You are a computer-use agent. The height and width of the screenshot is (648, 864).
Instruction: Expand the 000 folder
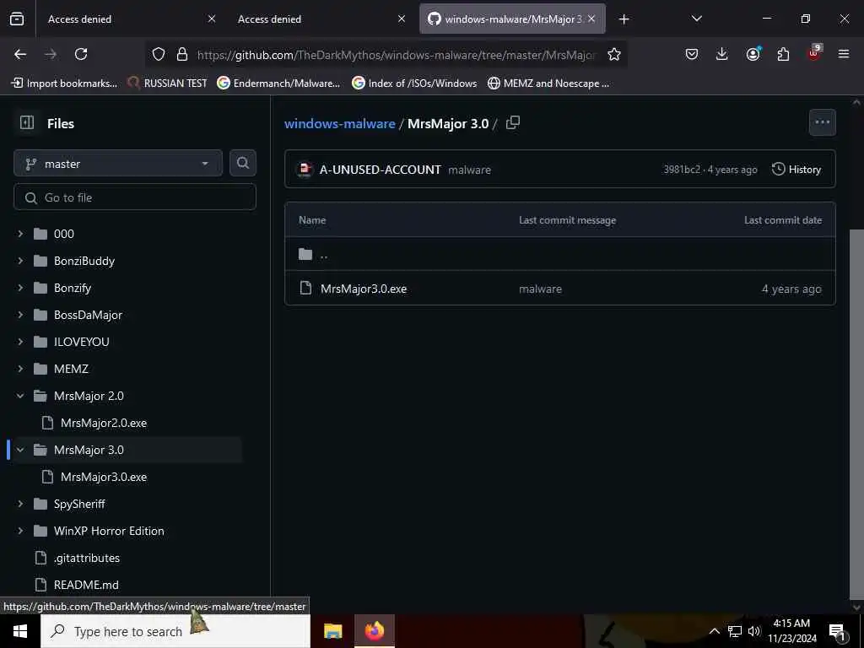(x=20, y=234)
